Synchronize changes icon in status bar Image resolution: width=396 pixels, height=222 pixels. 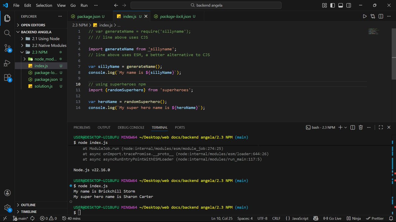pos(32,218)
